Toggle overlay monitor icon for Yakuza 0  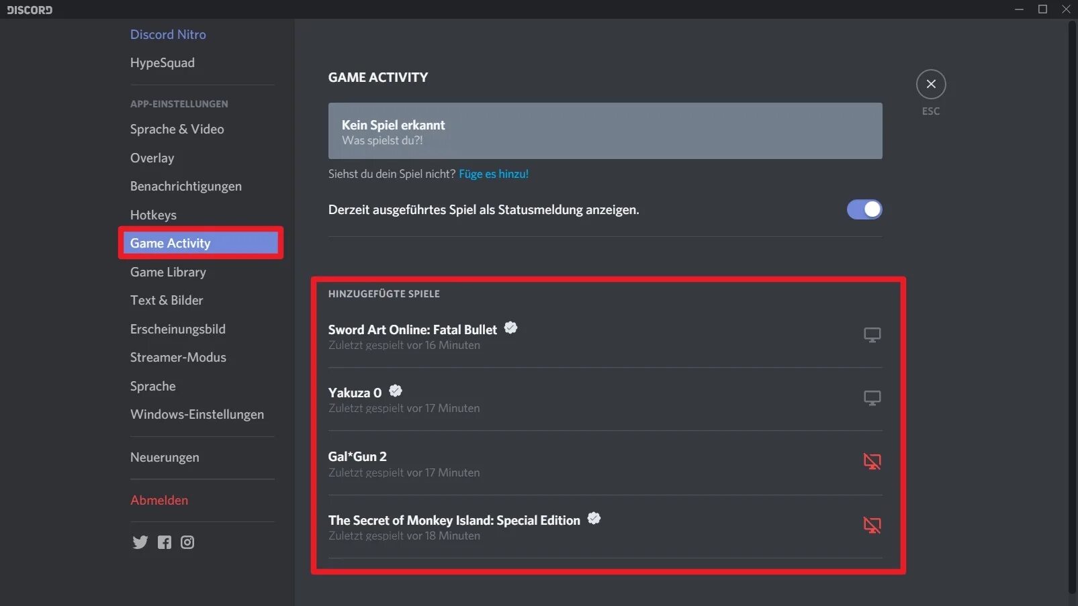point(872,398)
